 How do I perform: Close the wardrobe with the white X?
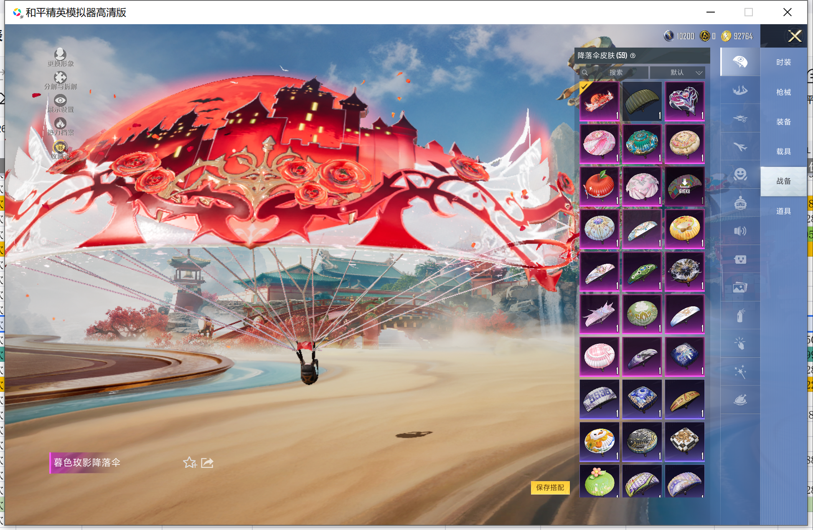(794, 36)
